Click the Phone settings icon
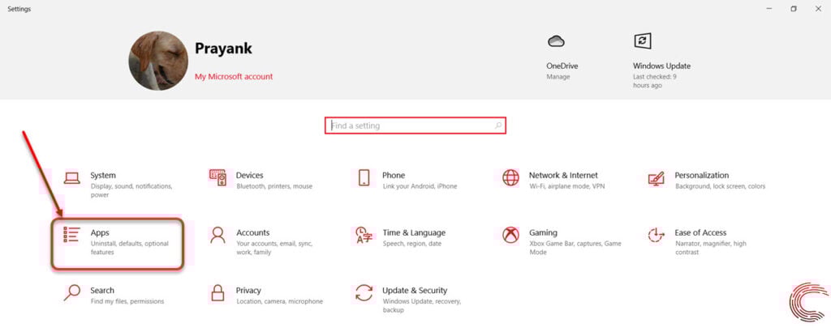The height and width of the screenshot is (332, 831). (364, 177)
